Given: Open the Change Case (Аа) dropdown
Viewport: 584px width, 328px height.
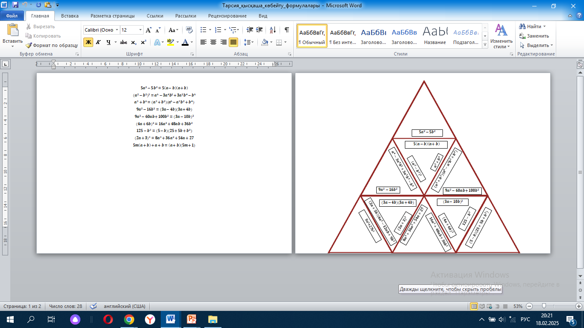Looking at the screenshot, I should (174, 30).
